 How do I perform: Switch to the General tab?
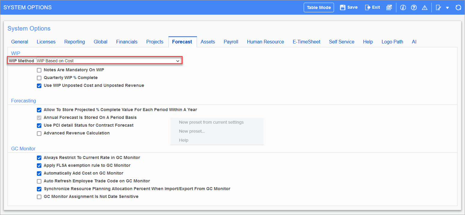pos(19,42)
